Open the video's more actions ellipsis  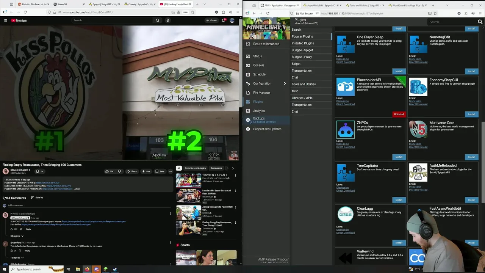pyautogui.click(x=171, y=171)
